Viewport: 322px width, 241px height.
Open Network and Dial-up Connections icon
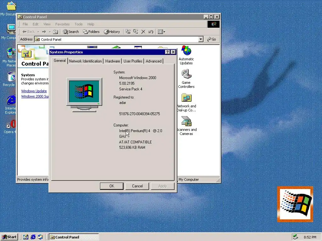pyautogui.click(x=186, y=103)
